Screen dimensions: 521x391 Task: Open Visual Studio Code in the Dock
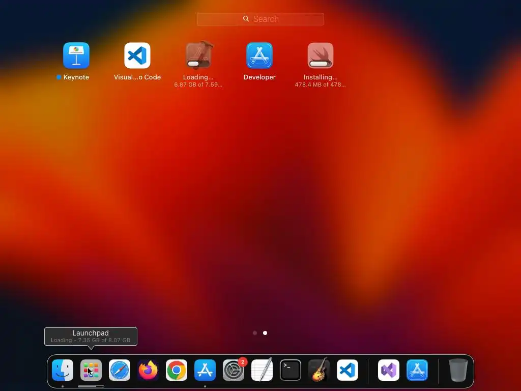coord(348,370)
